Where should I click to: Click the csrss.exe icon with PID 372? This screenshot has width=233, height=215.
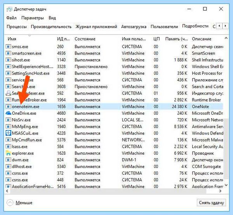(8, 173)
